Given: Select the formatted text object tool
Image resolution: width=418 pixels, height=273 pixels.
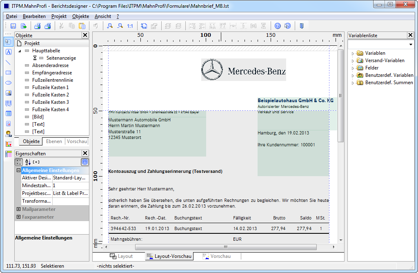Looking at the screenshot, I should [9, 124].
